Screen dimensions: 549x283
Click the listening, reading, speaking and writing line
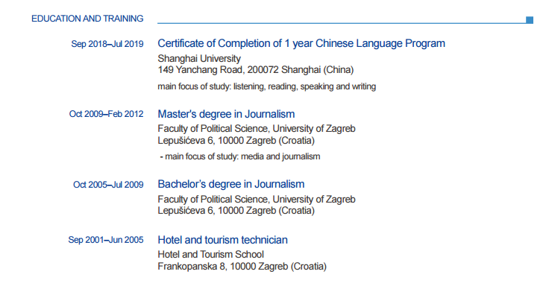267,86
